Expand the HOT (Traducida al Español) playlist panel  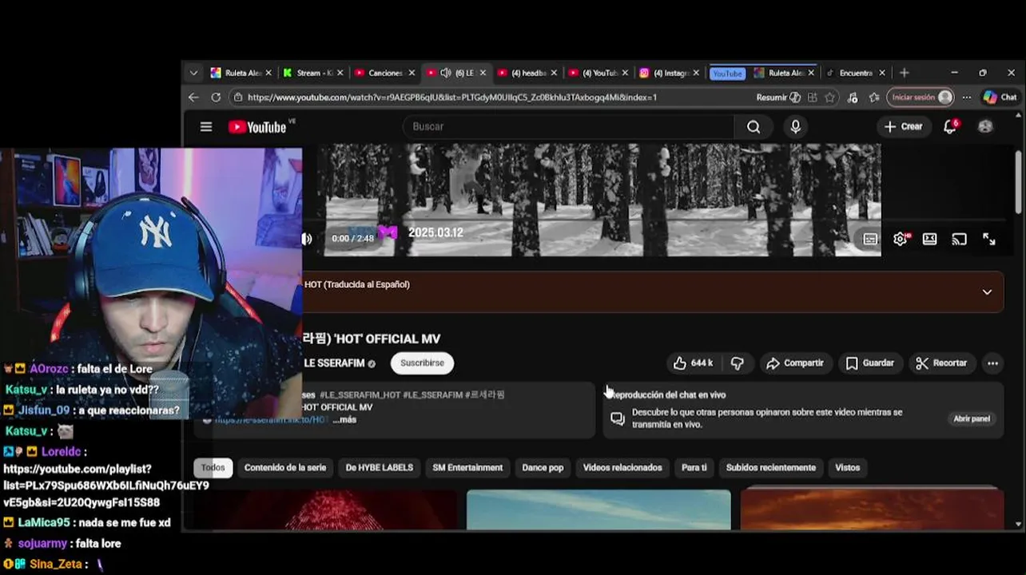tap(987, 291)
